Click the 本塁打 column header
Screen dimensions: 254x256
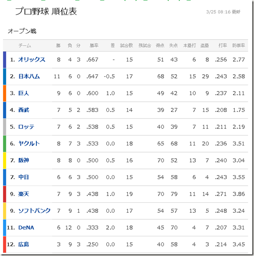pos(190,45)
